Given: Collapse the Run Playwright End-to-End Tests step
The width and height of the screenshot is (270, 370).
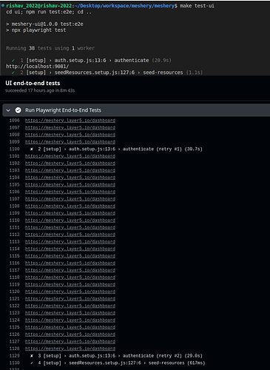Looking at the screenshot, I should 8,110.
